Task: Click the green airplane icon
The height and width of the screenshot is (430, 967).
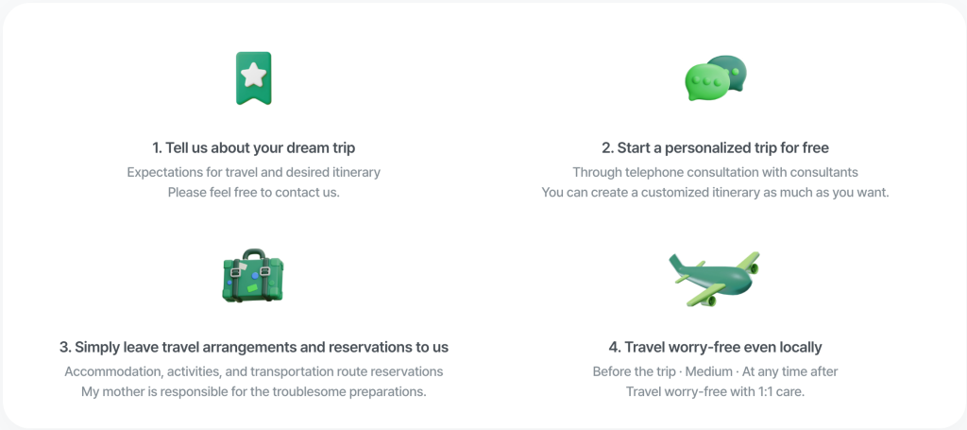Action: point(715,278)
